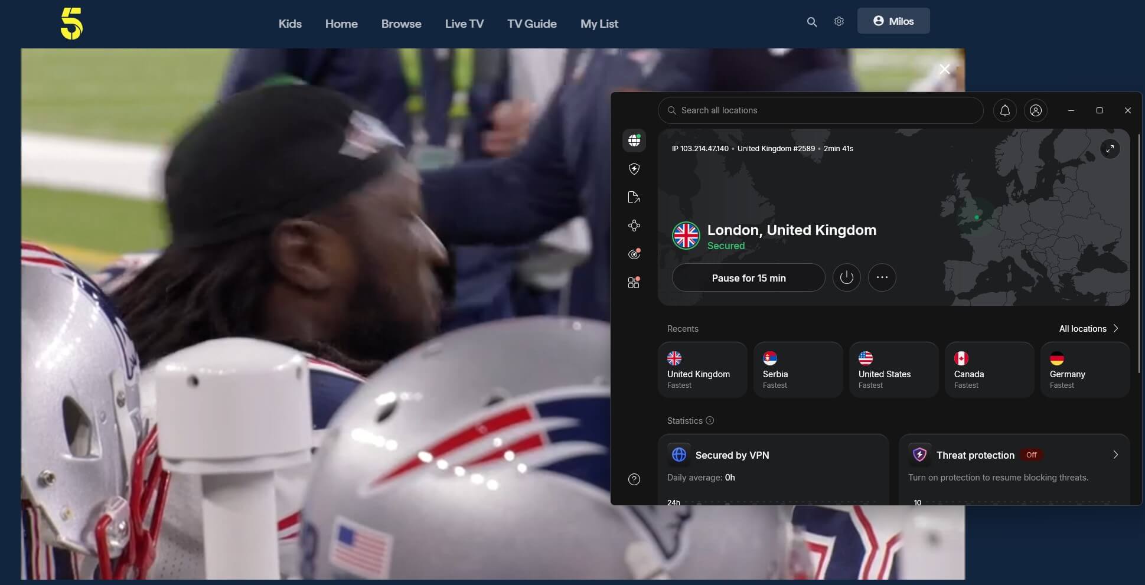Go to Home in navigation
Screen dimensions: 1145x585
pyautogui.click(x=341, y=24)
